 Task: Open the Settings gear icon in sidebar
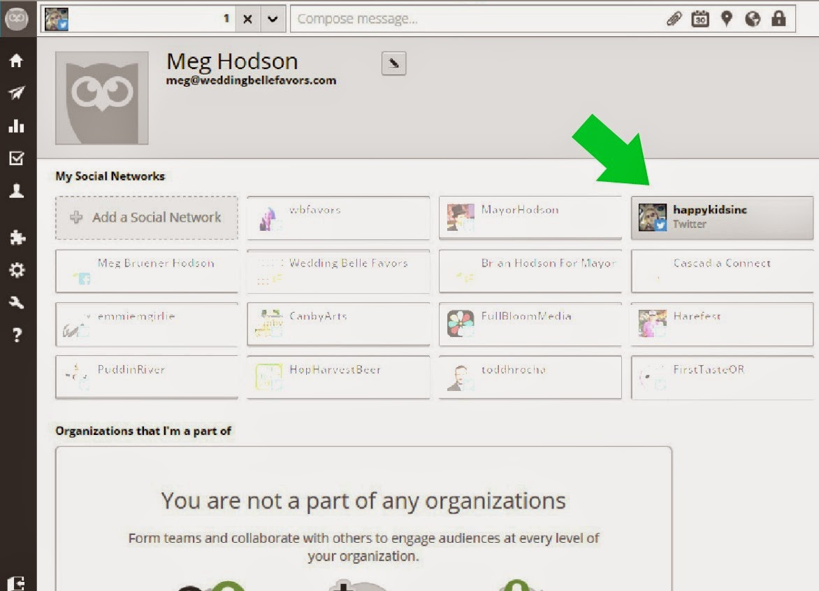pos(17,270)
